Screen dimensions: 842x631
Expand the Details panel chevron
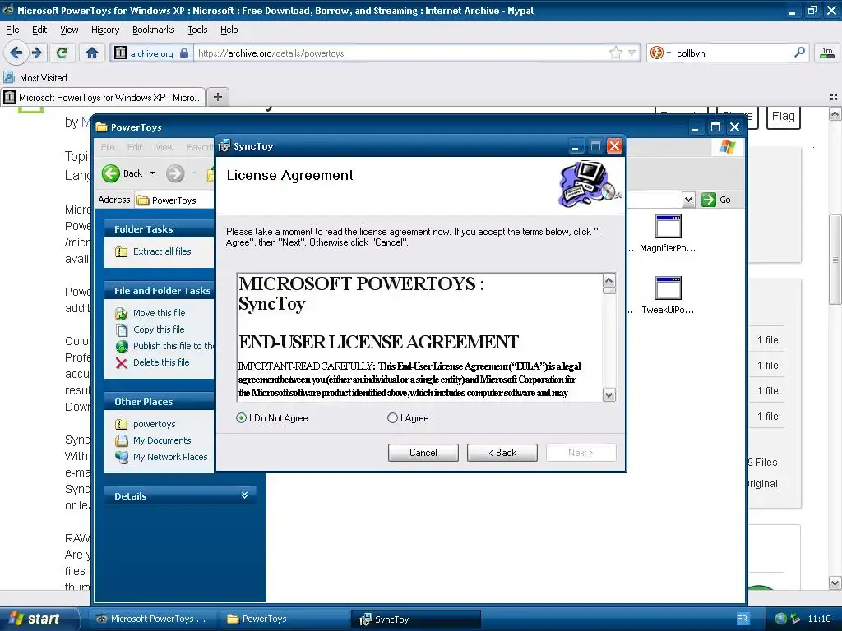[x=244, y=495]
